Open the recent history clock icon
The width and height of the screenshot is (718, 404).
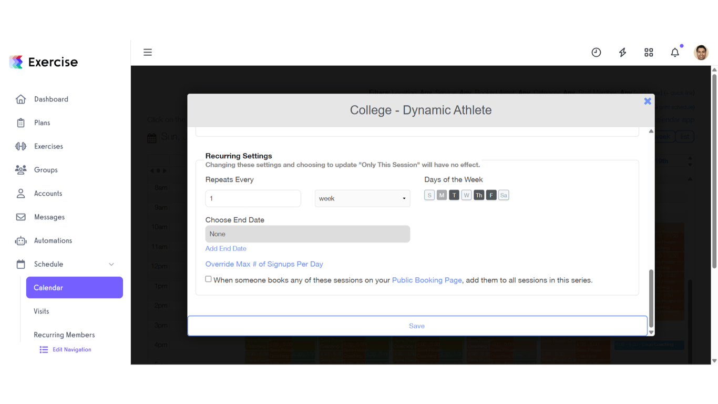[x=596, y=52]
